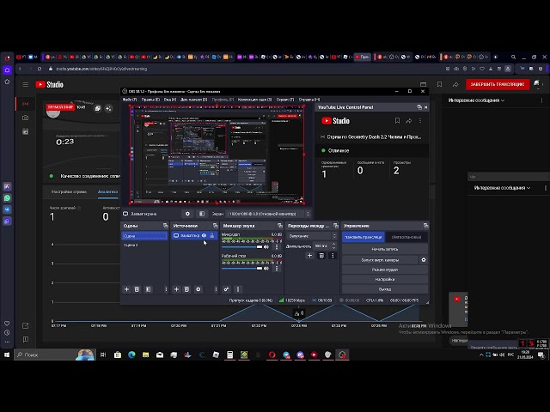This screenshot has height=412, width=550.
Task: Open Windows Start menu
Action: [7, 354]
